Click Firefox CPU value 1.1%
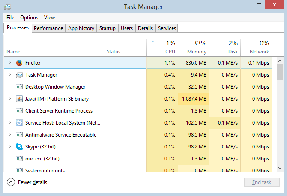 [x=170, y=63]
